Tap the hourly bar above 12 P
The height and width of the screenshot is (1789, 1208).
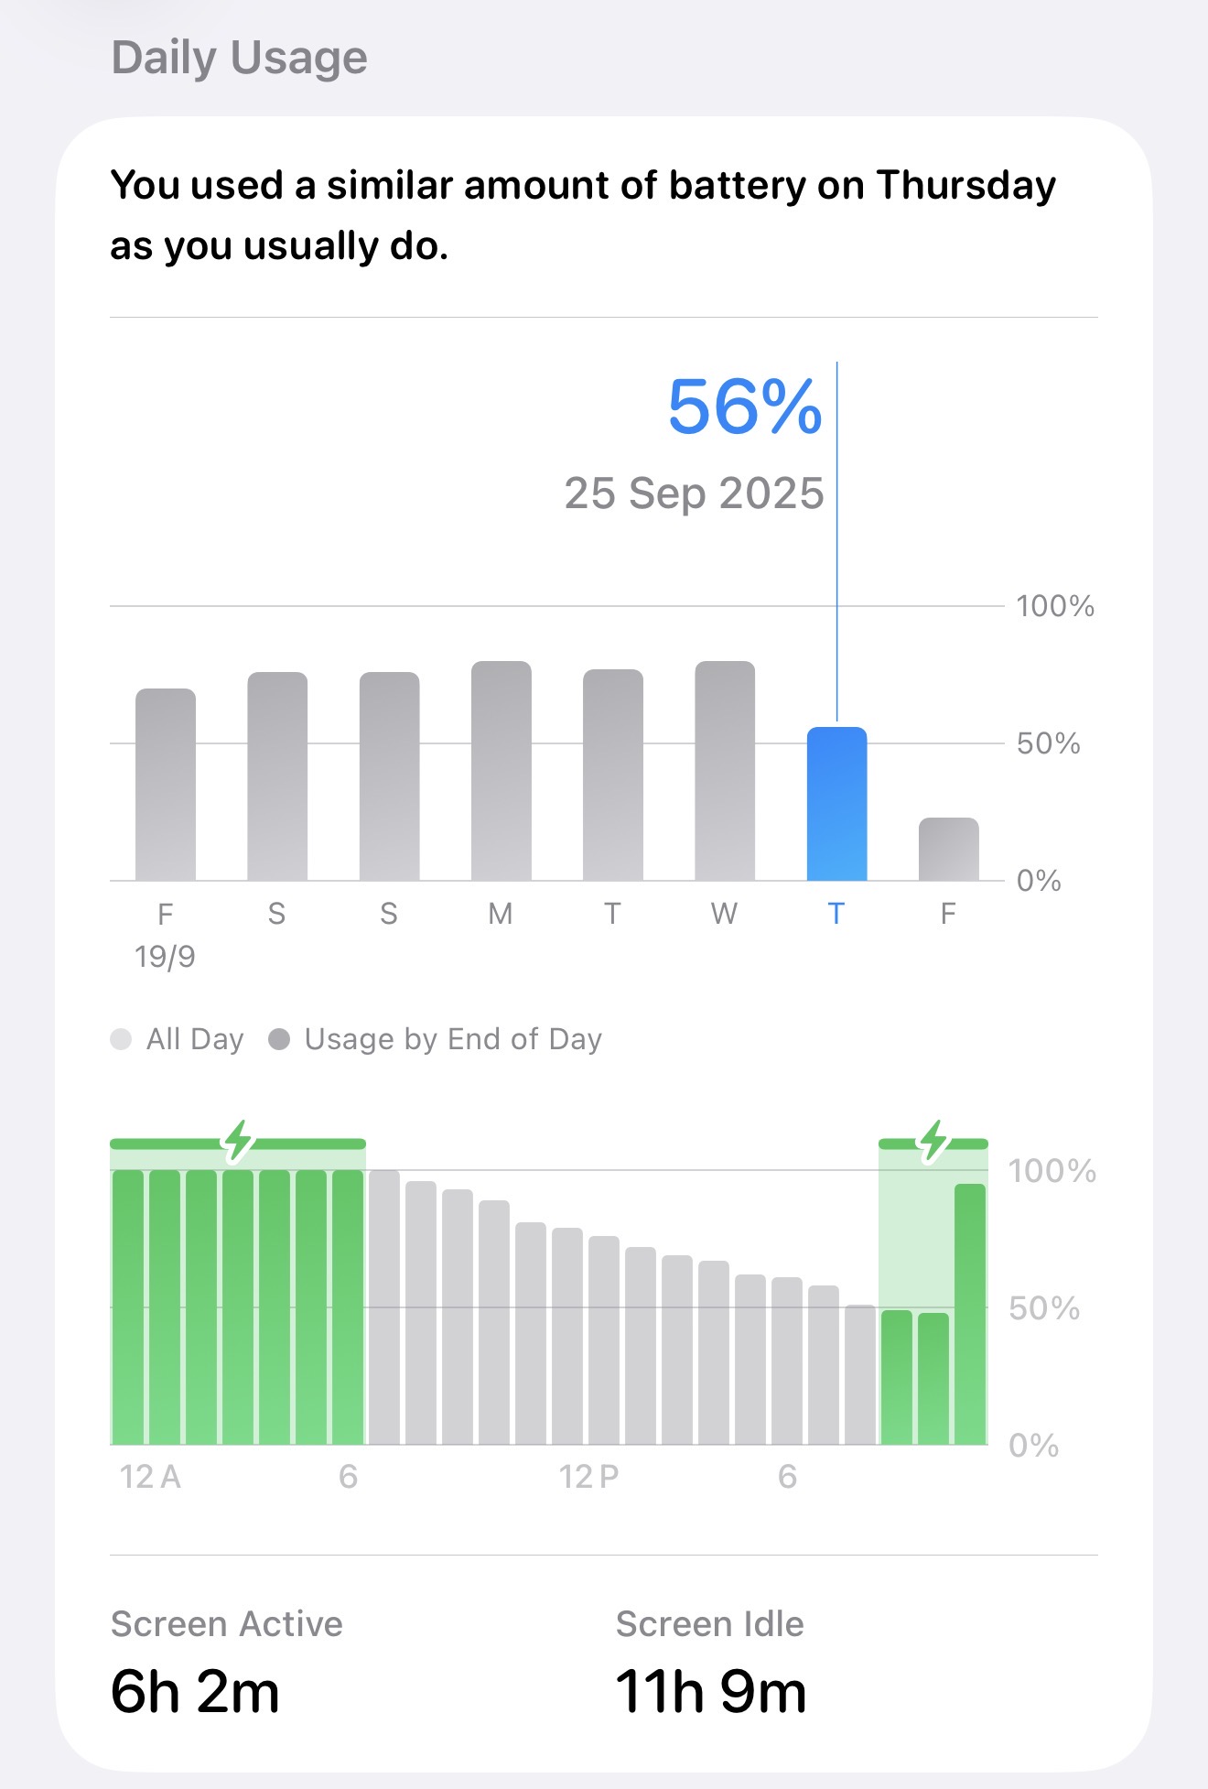pyautogui.click(x=567, y=1337)
